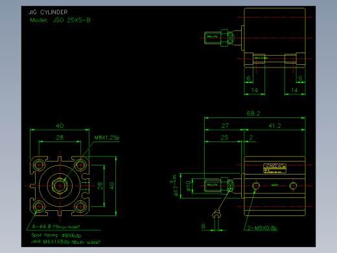Click the right M5 port hole on side view
Screen dimensions: 337x253
click(293, 186)
